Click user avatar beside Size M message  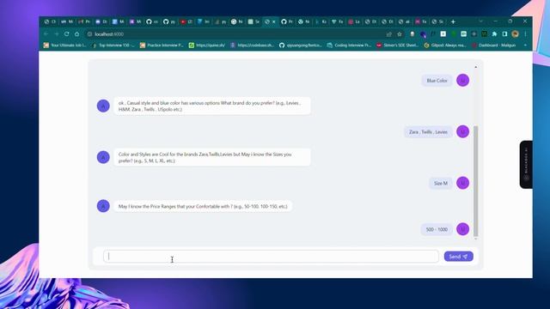(462, 183)
